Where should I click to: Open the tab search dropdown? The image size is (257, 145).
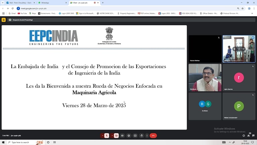coord(2,3)
